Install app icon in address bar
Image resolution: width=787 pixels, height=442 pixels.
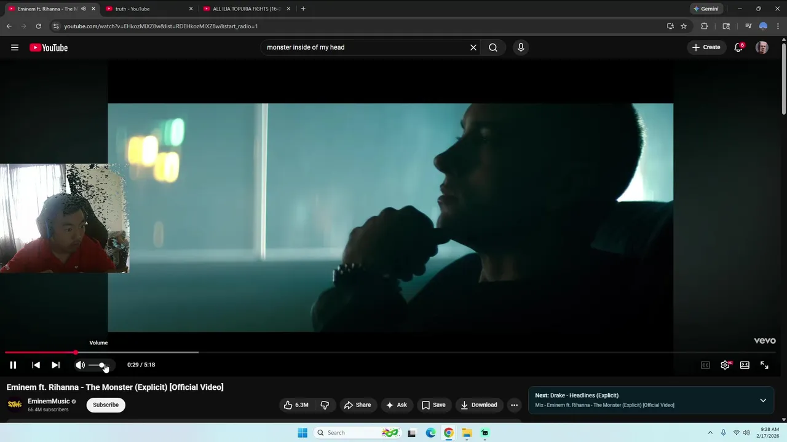[670, 26]
